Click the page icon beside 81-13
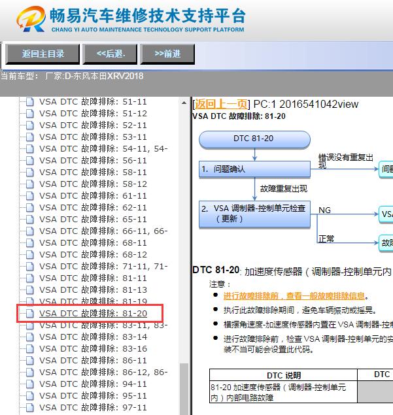The width and height of the screenshot is (393, 415). pos(30,290)
